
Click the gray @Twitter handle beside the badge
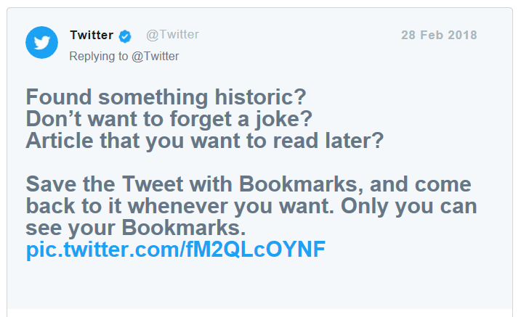click(x=172, y=35)
